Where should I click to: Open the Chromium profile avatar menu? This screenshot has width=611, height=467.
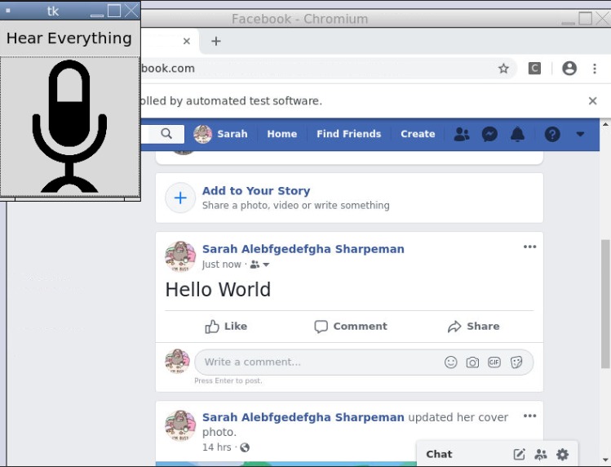coord(569,69)
